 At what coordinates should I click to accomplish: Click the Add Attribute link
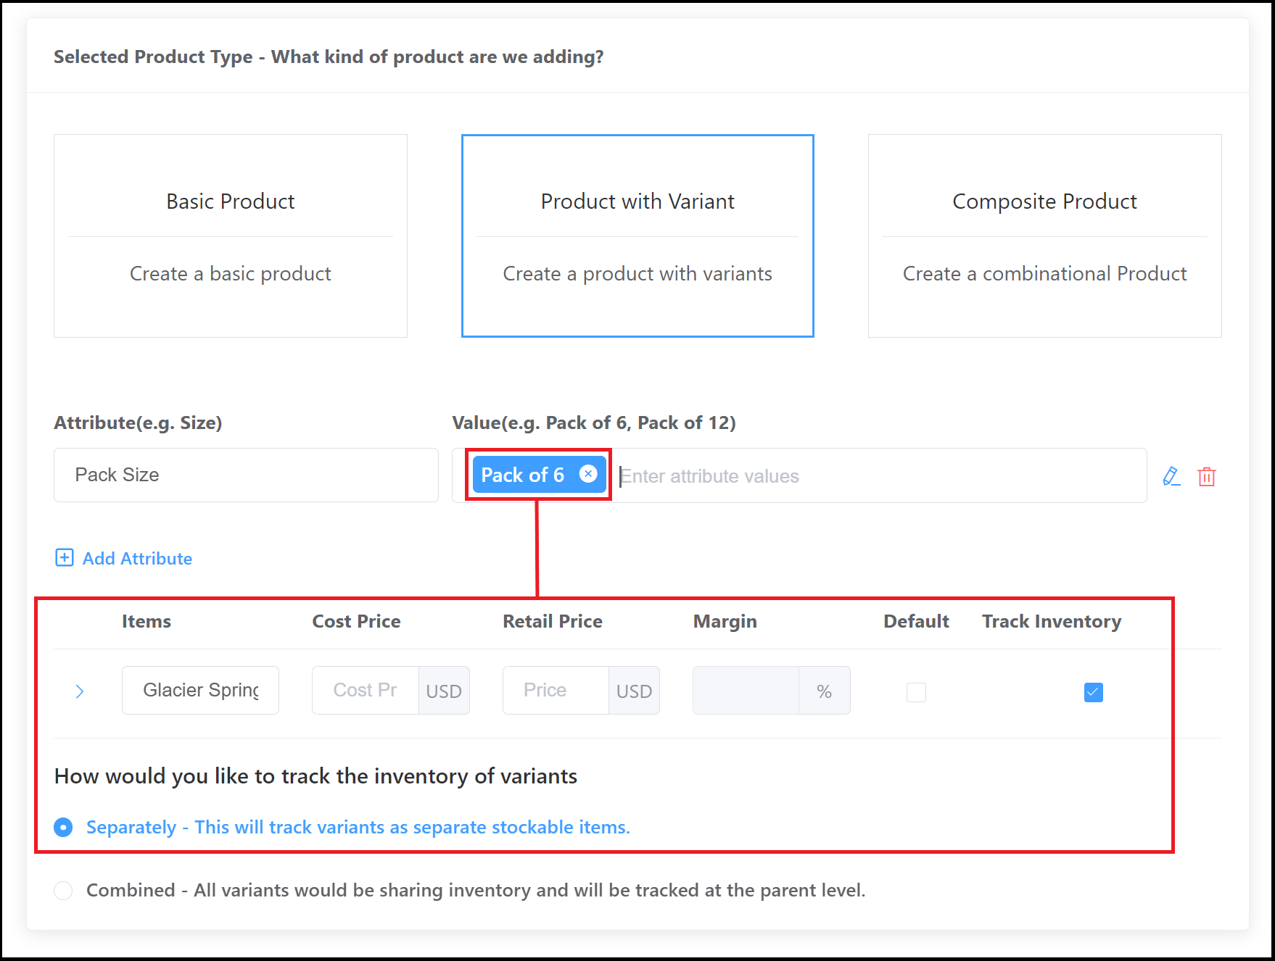pos(137,558)
